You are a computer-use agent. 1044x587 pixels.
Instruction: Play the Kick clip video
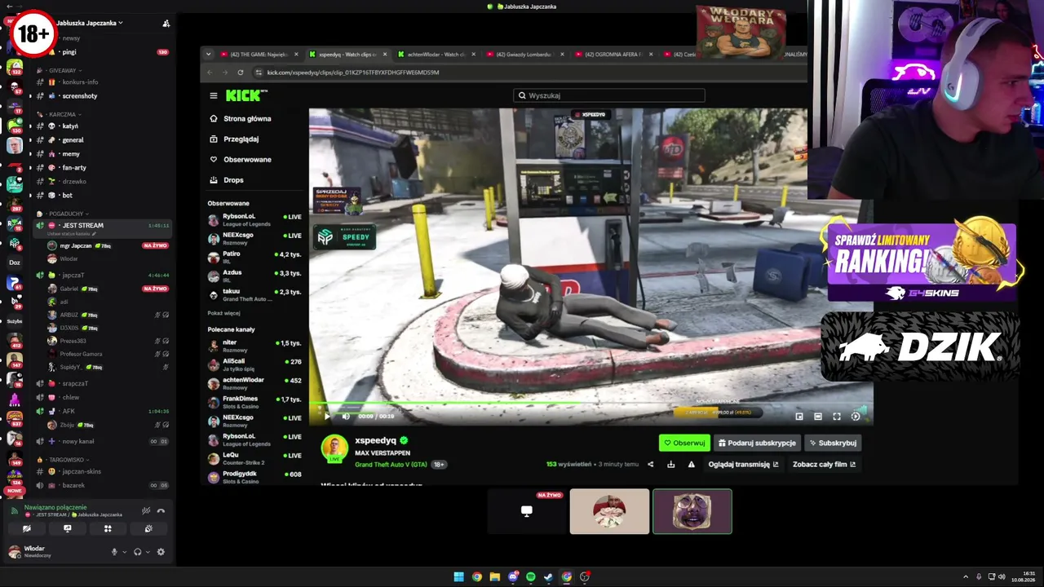(x=327, y=416)
